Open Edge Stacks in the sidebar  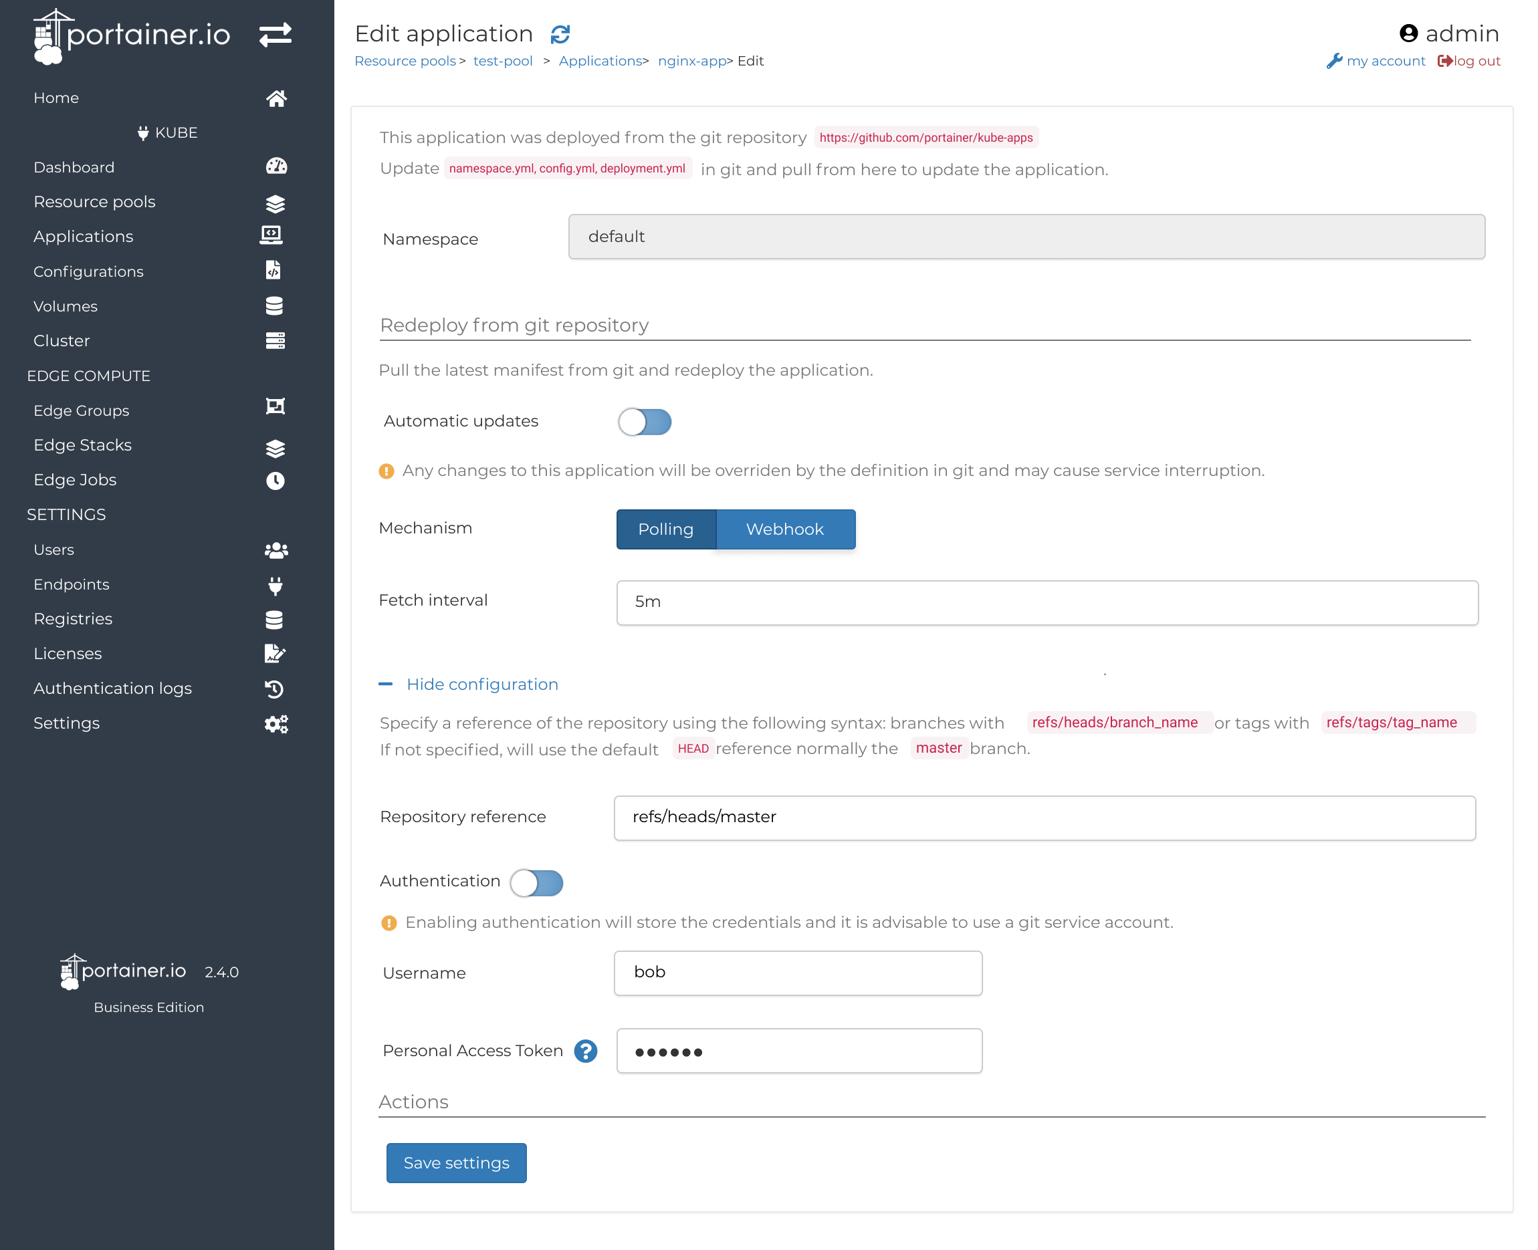(83, 445)
